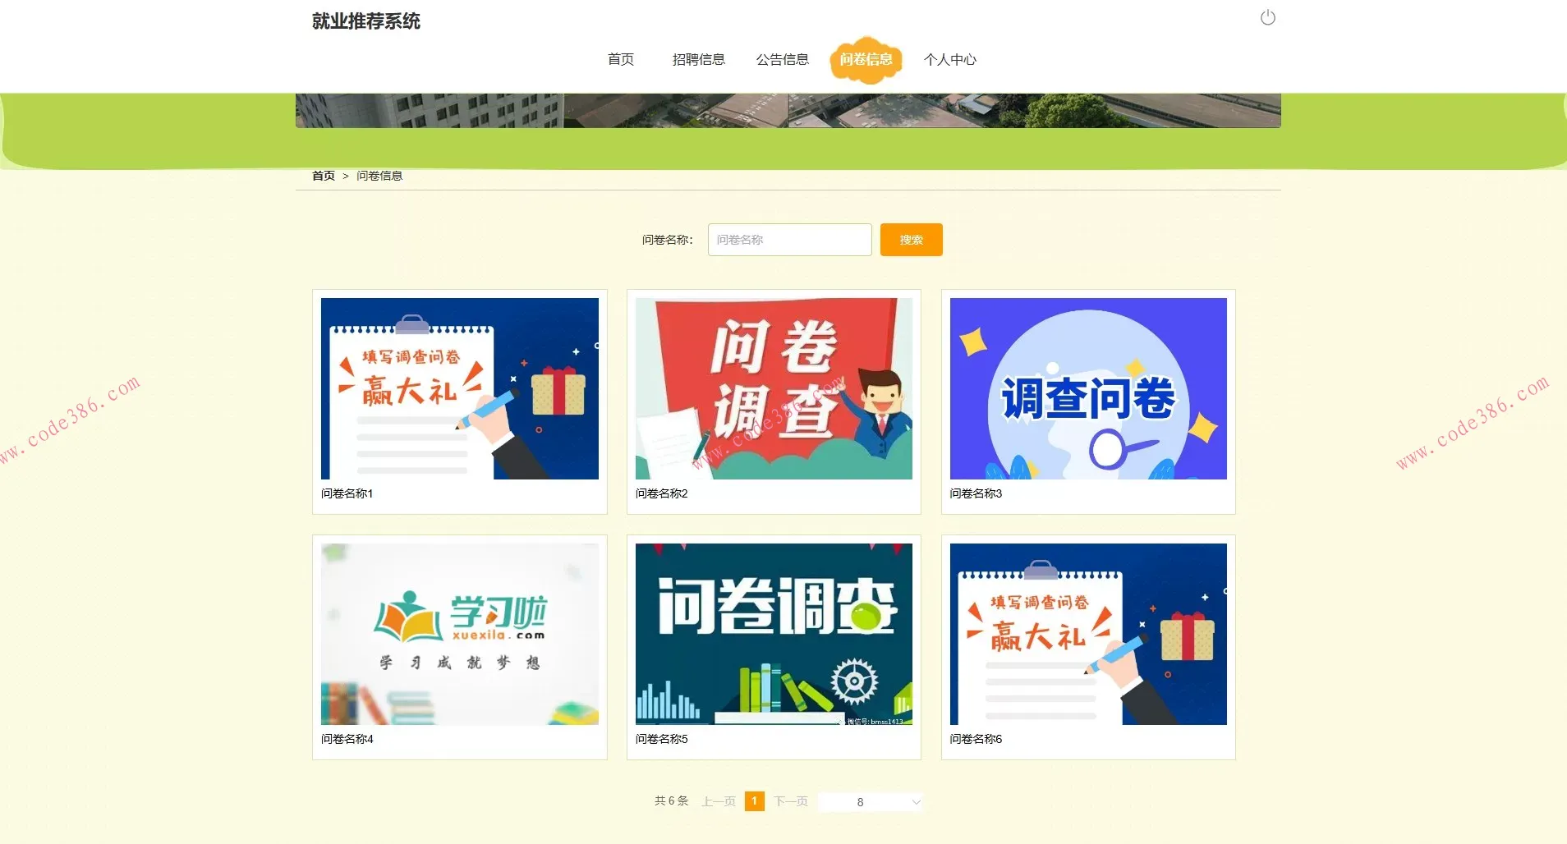The height and width of the screenshot is (844, 1567).
Task: Open the 问卷名称4 questionnaire thumbnail
Action: point(459,634)
